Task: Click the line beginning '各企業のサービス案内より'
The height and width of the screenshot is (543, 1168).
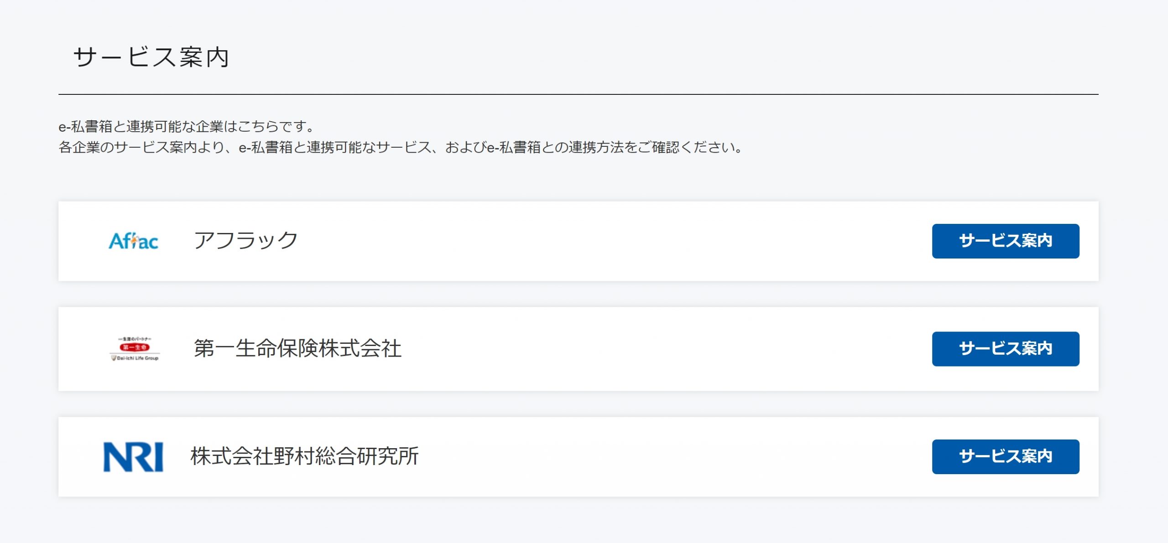Action: pyautogui.click(x=401, y=147)
